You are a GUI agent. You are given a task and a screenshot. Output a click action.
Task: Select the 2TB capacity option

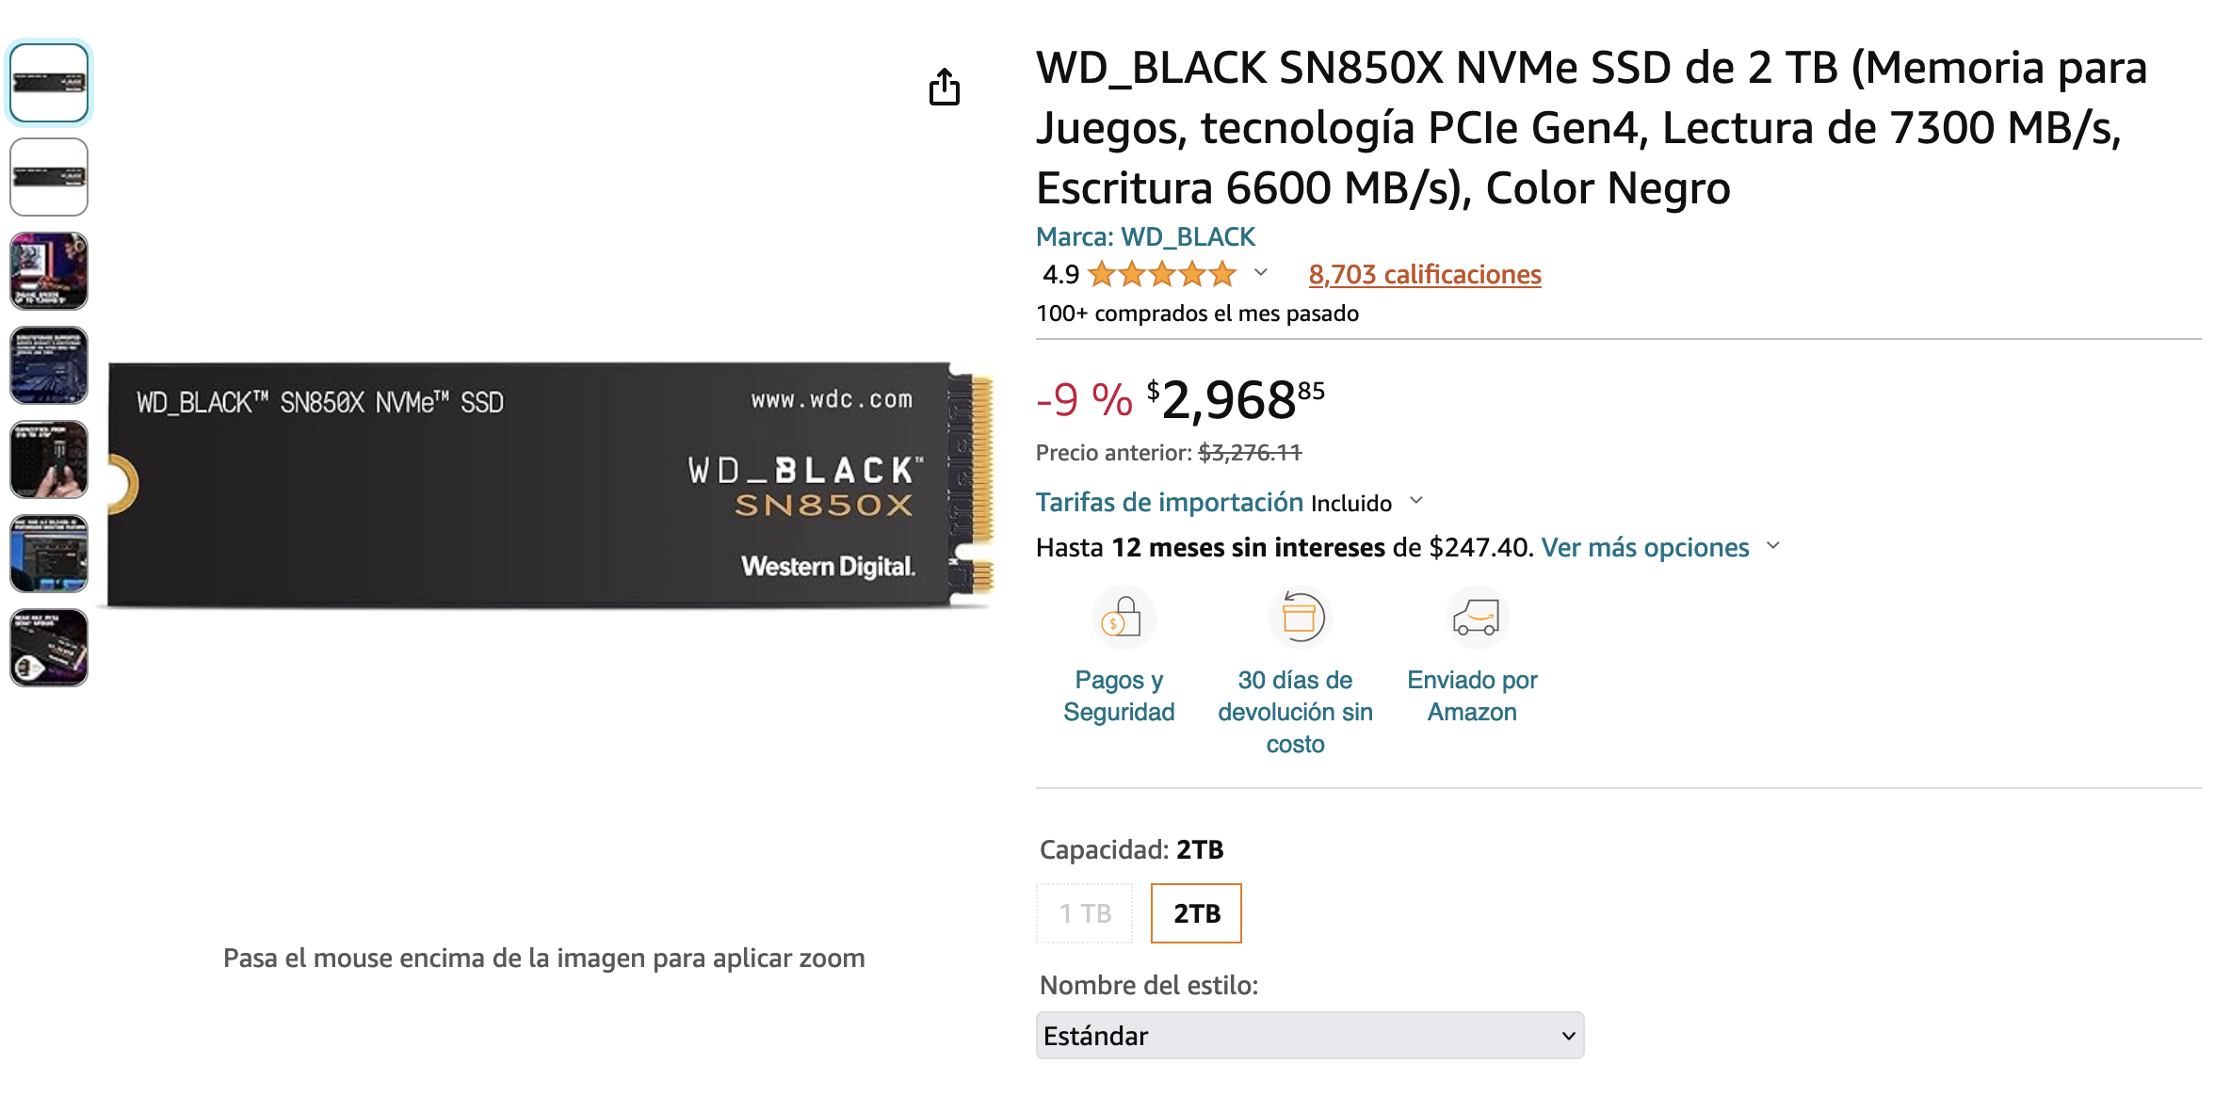point(1196,913)
